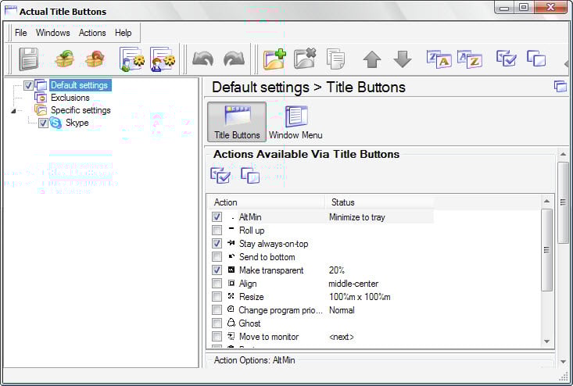Click the outer panel scrollbar up arrow
This screenshot has height=386, width=573.
pyautogui.click(x=563, y=155)
